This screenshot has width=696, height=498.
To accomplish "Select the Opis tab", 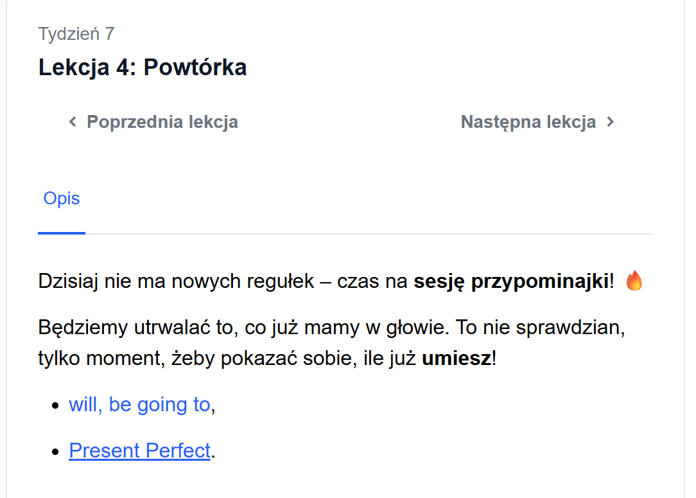I will pos(62,198).
